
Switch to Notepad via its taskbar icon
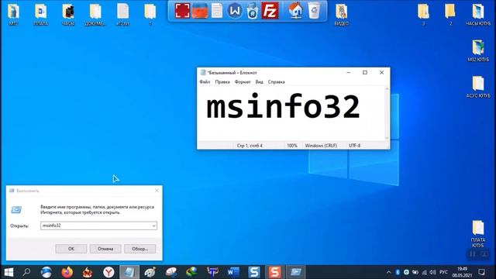coord(129,272)
